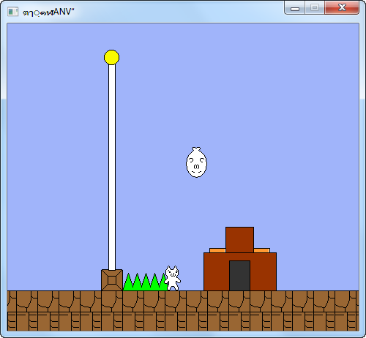Click the brown cracked ground top row
This screenshot has width=366, height=338.
pos(183,301)
